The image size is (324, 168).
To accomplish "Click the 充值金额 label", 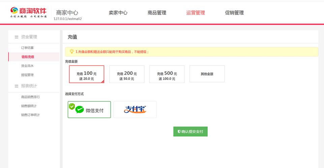I will (x=71, y=61).
